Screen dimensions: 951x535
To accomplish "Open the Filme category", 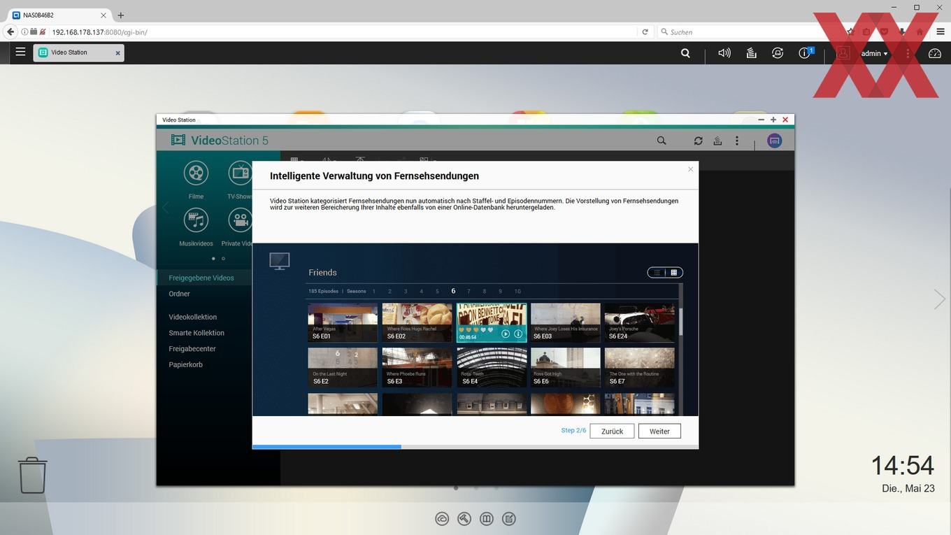I will (196, 180).
